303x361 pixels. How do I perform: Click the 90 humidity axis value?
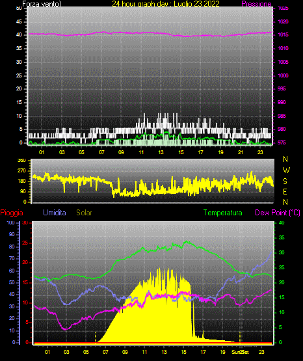[x=12, y=234]
